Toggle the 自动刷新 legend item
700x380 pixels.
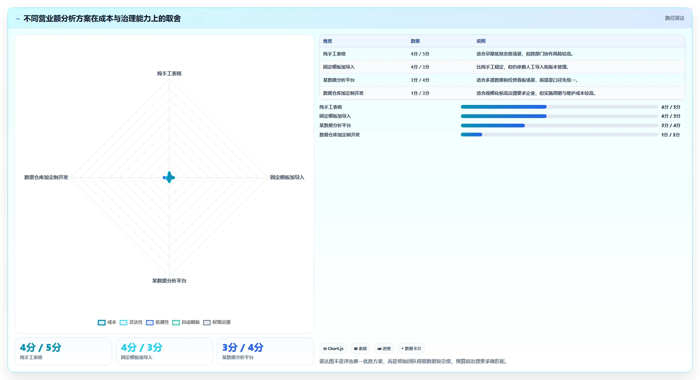[186, 322]
